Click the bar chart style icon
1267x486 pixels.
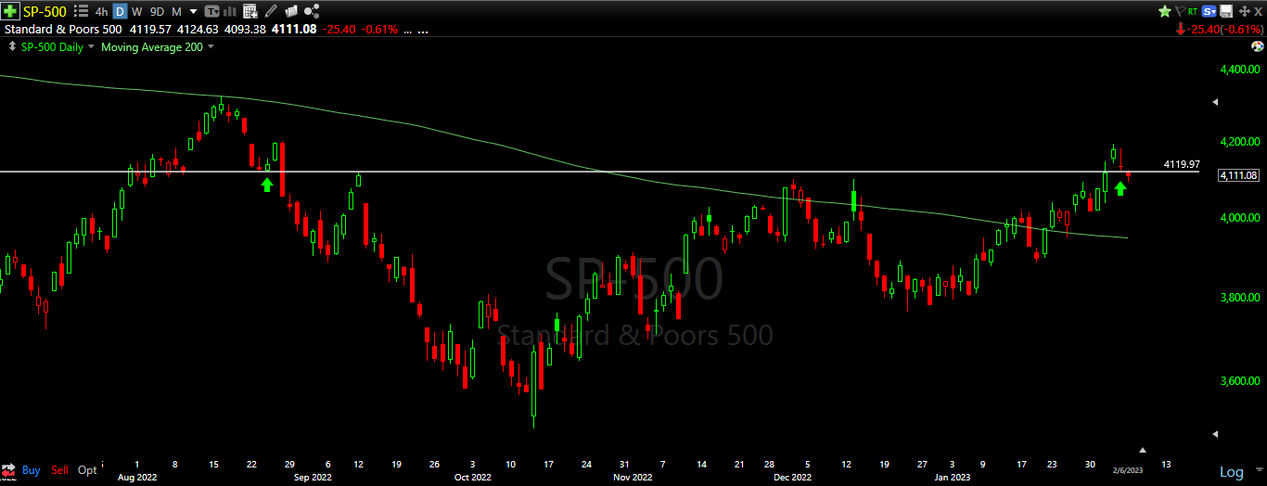coord(230,12)
